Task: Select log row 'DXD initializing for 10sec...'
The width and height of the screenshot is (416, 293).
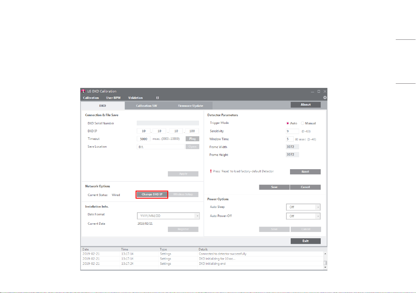Action: click(x=202, y=258)
